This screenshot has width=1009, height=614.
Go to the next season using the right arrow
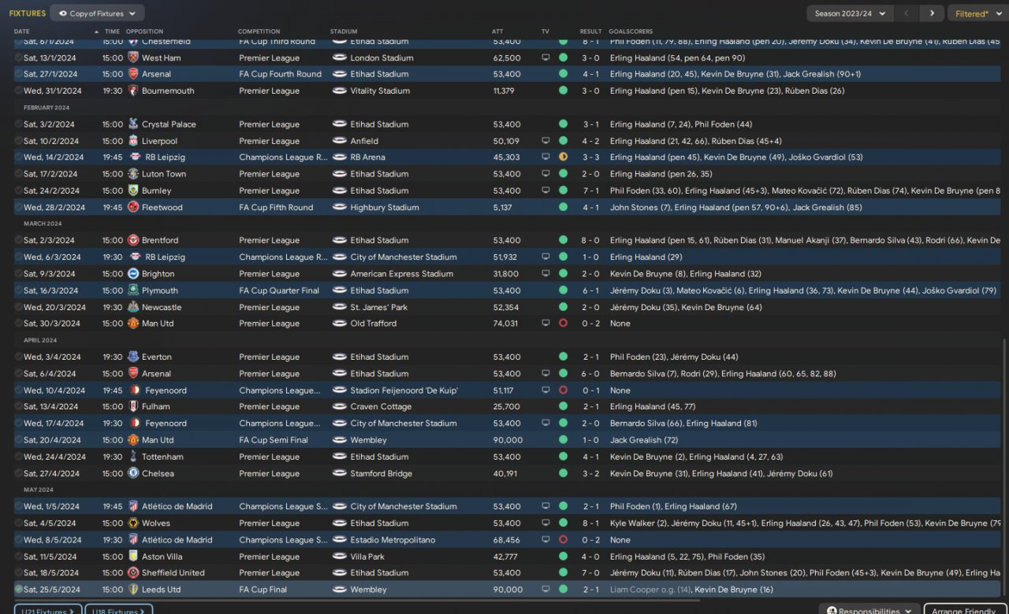(932, 13)
